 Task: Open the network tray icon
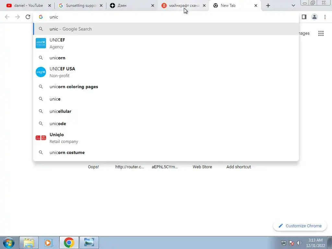coord(283,243)
